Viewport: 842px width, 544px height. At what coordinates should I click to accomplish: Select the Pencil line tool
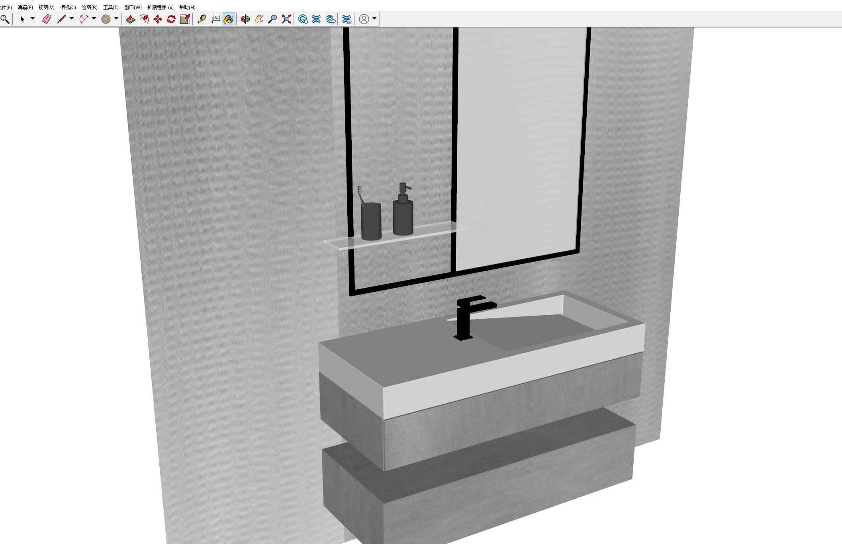(x=61, y=19)
